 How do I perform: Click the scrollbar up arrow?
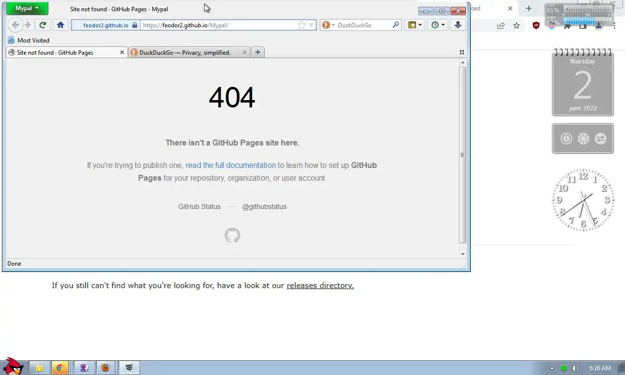(462, 62)
